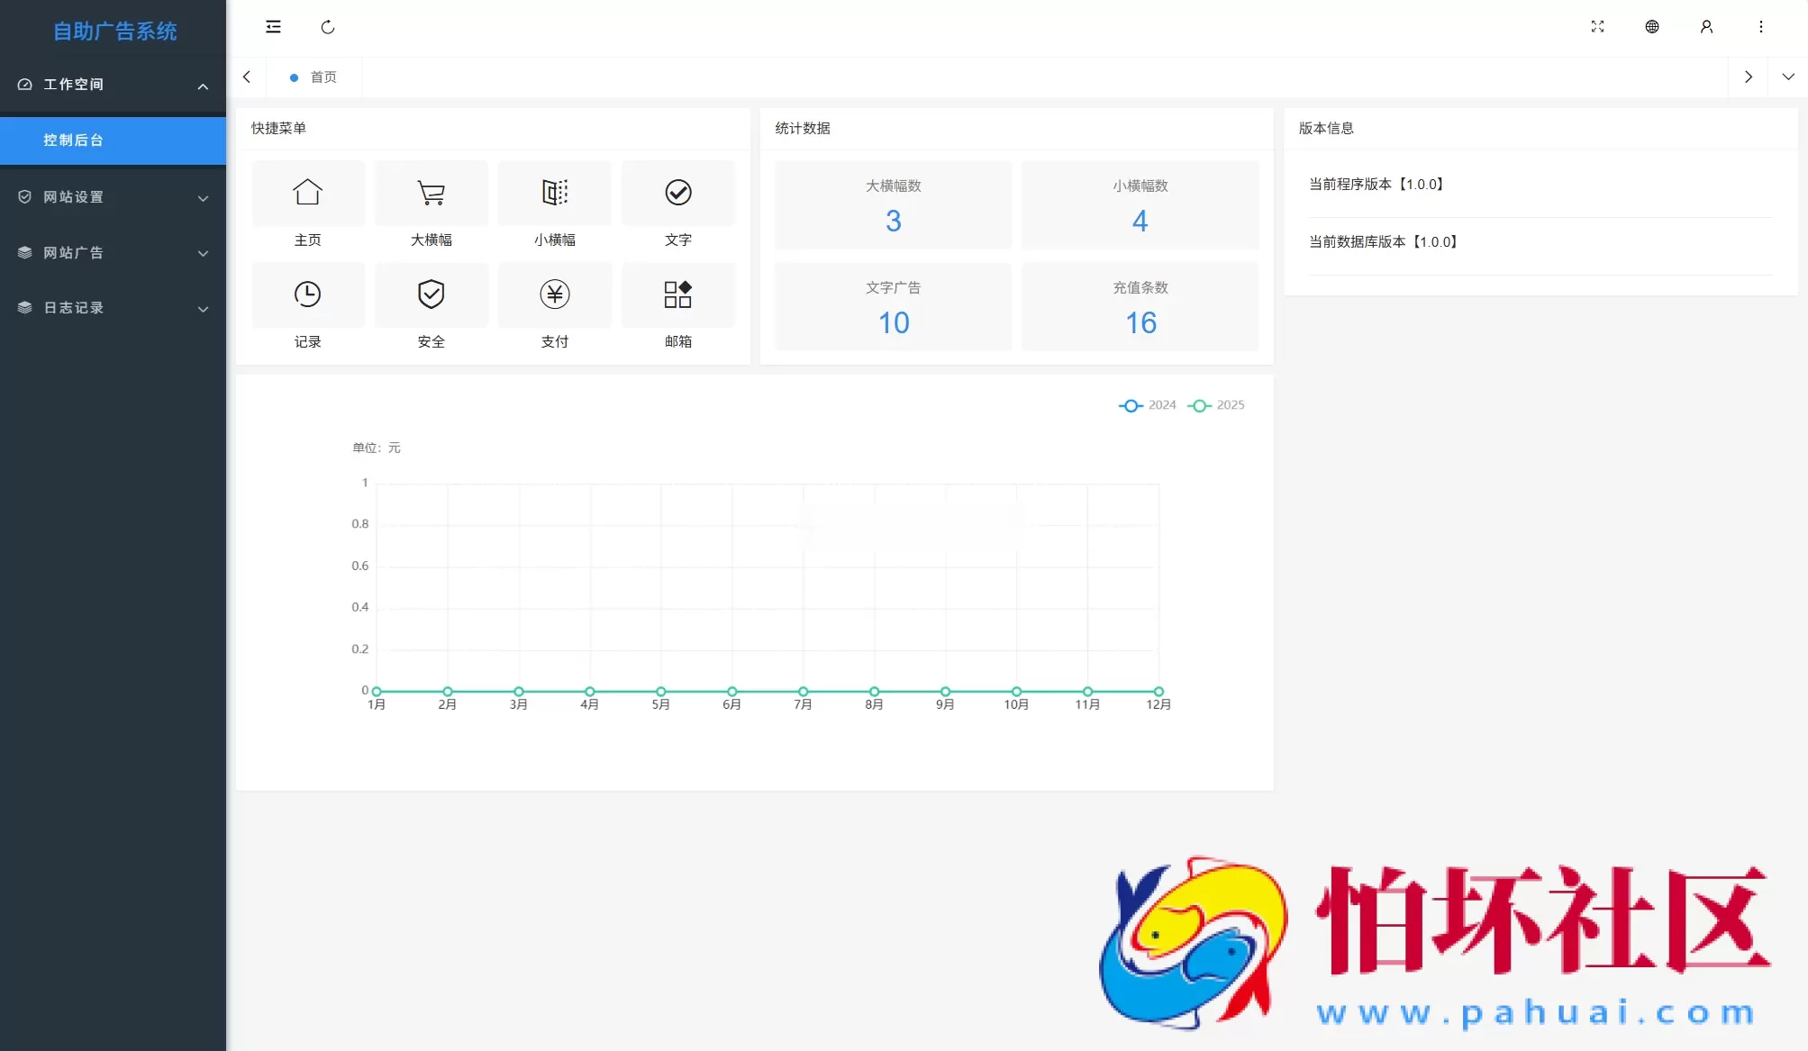Enter fullscreen mode using top-right icon
This screenshot has height=1051, width=1808.
(1597, 27)
